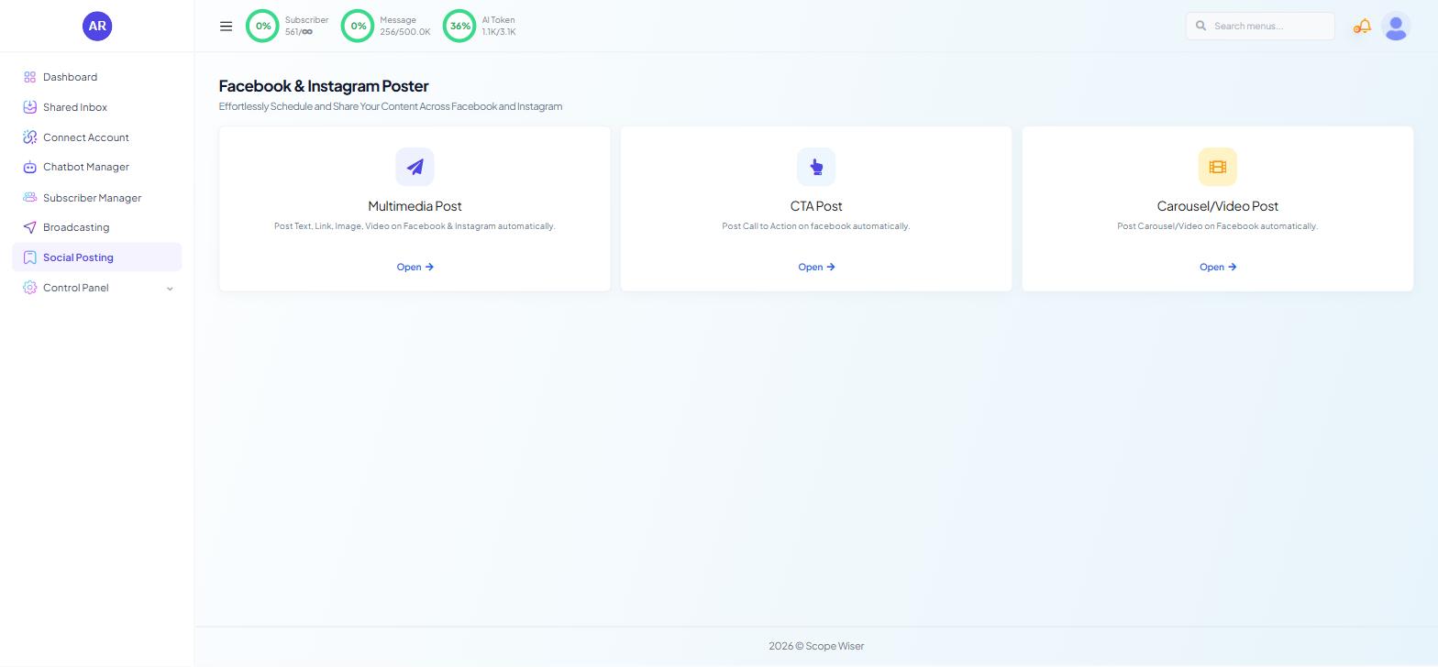This screenshot has width=1438, height=667.
Task: Click the Carousel/Video Post description text
Action: tap(1218, 226)
